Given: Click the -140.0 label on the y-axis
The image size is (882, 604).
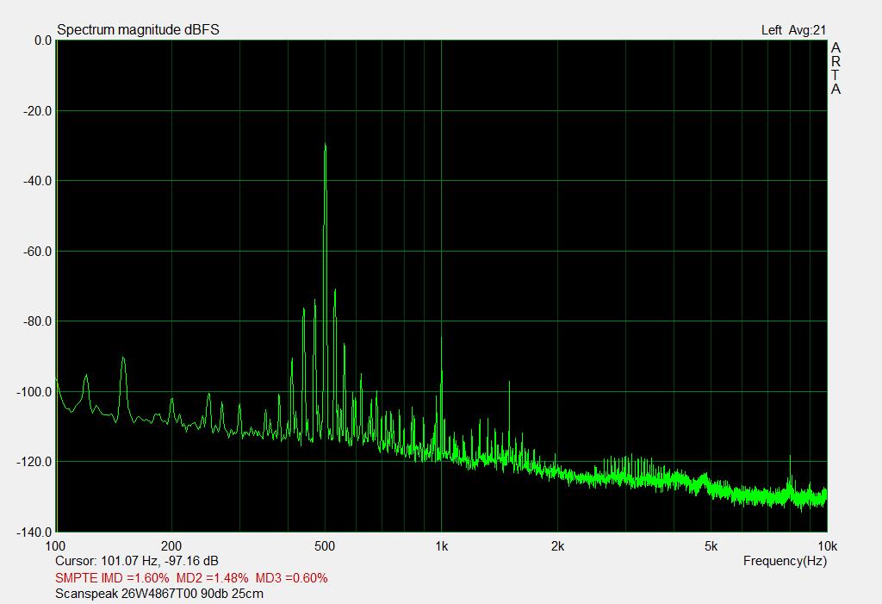Looking at the screenshot, I should [x=35, y=532].
